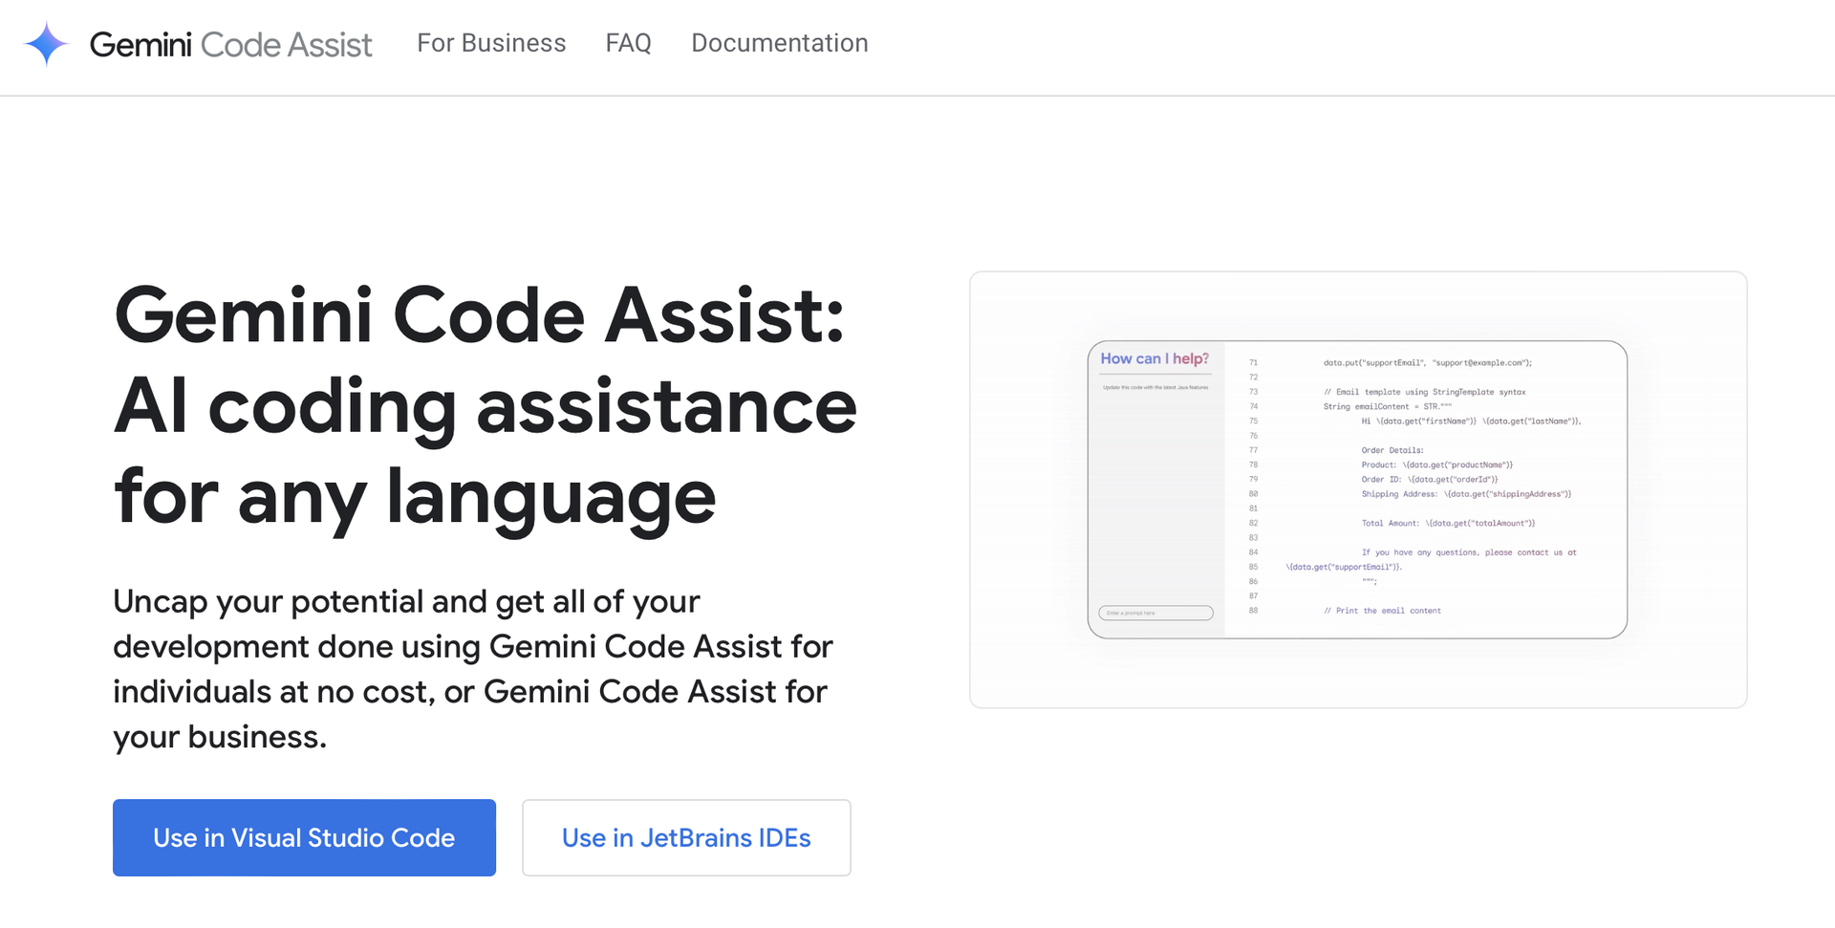Click line number 74 in the code panel

coord(1253,406)
